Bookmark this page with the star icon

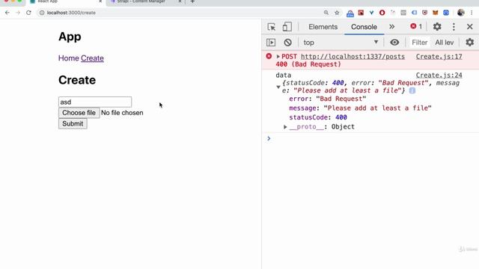pos(337,13)
